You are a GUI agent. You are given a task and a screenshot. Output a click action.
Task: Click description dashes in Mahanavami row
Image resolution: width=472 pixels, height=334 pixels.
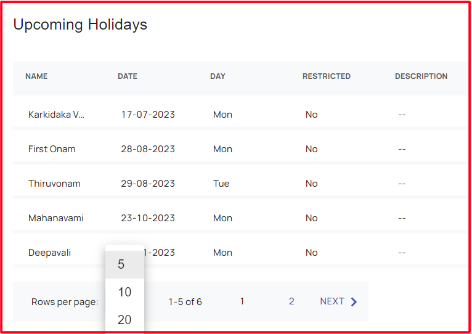click(x=402, y=218)
